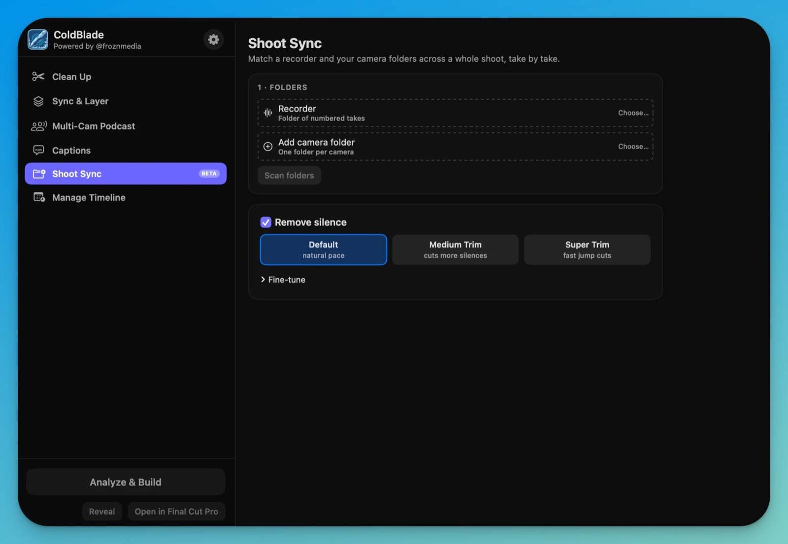788x544 pixels.
Task: Choose a Recorder folder
Action: click(x=633, y=113)
